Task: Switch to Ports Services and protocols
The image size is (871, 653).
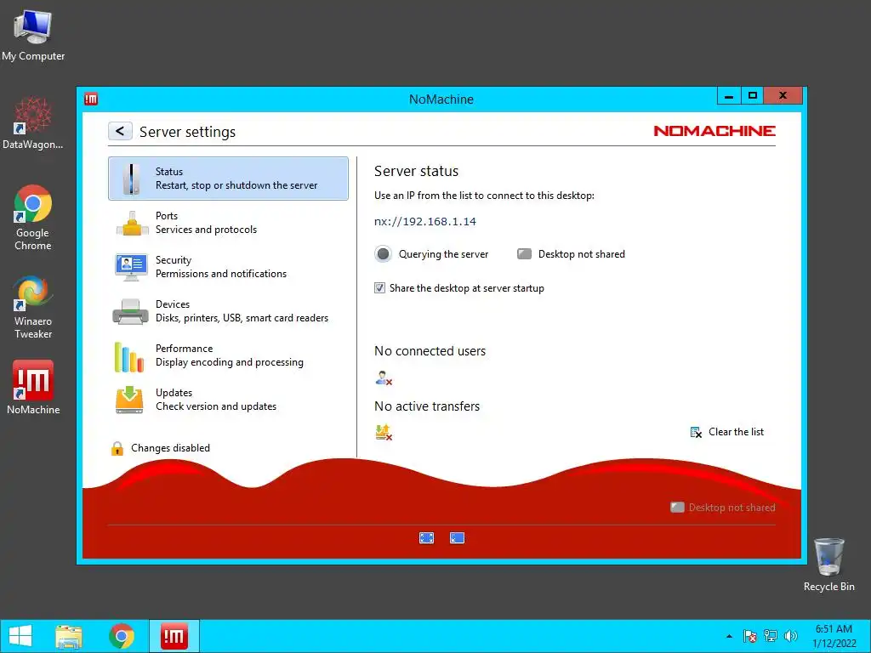Action: tap(228, 223)
